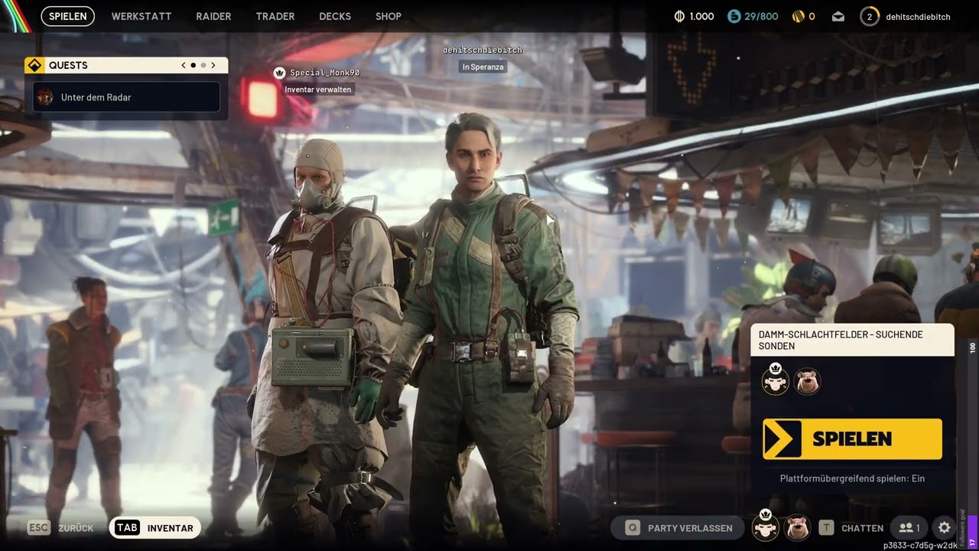The image size is (979, 551).
Task: Open the SPIELEN tab in top navigation
Action: coord(68,16)
